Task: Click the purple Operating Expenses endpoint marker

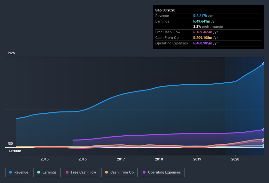Action: tap(263, 130)
